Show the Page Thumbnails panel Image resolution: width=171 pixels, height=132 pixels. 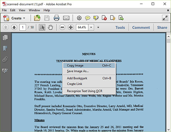click(x=5, y=37)
